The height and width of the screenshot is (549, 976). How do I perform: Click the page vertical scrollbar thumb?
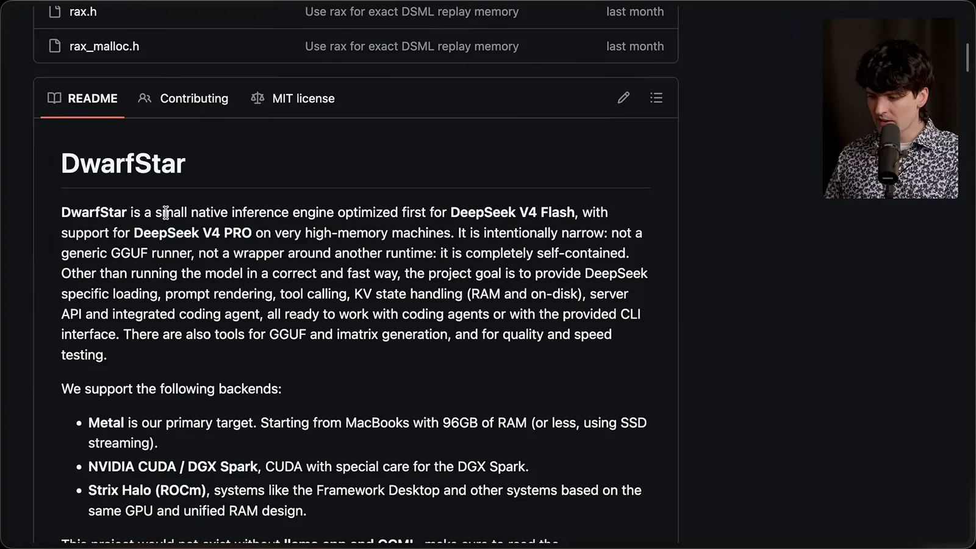pyautogui.click(x=967, y=58)
